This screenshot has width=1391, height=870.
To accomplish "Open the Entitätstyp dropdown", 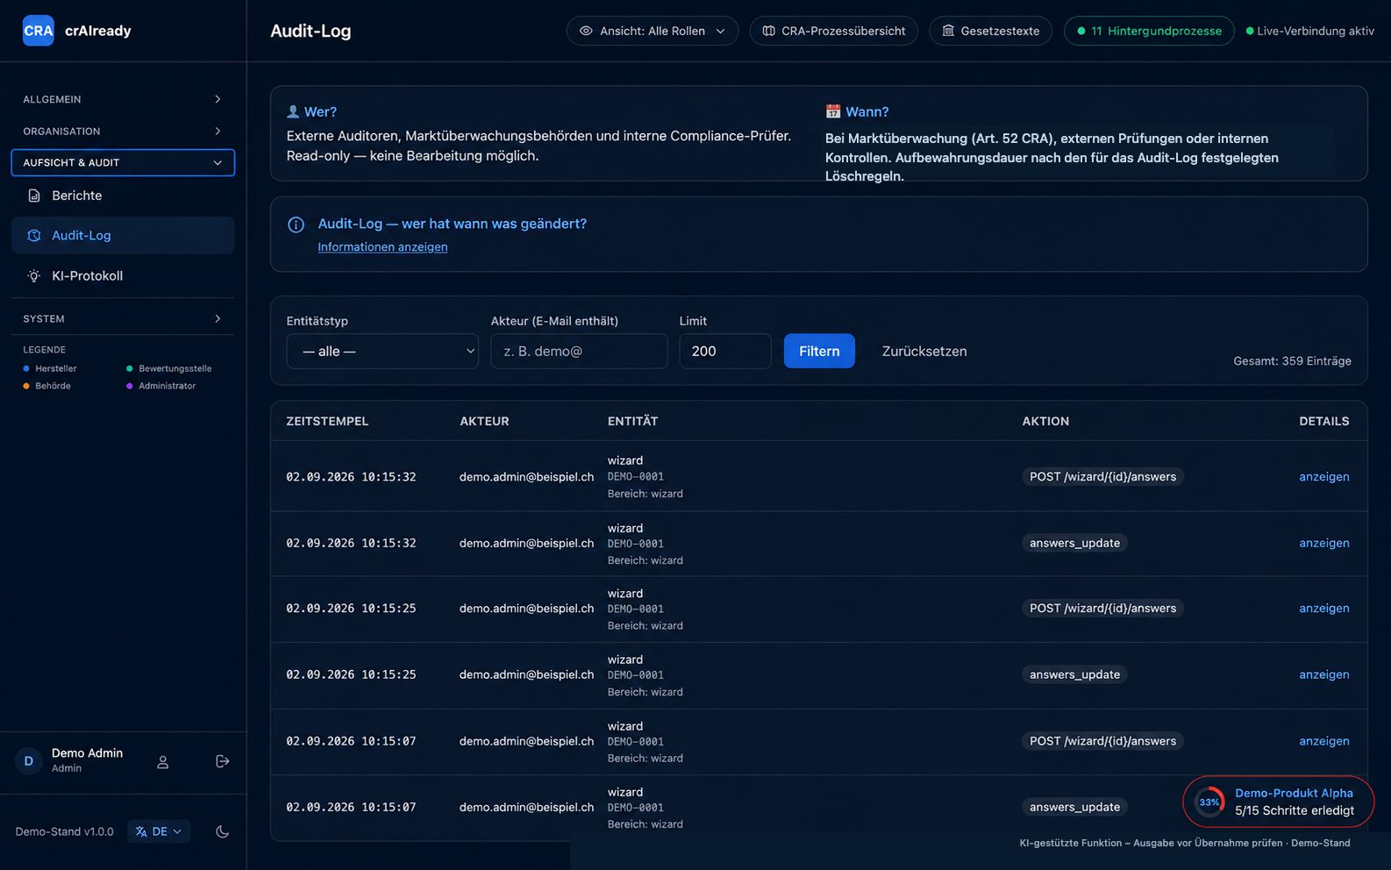I will click(x=382, y=351).
